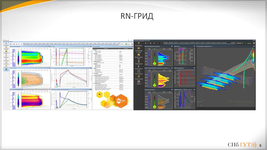
Task: Open Геомеханика и утечки in dark window sidebar
Action: pos(139,50)
